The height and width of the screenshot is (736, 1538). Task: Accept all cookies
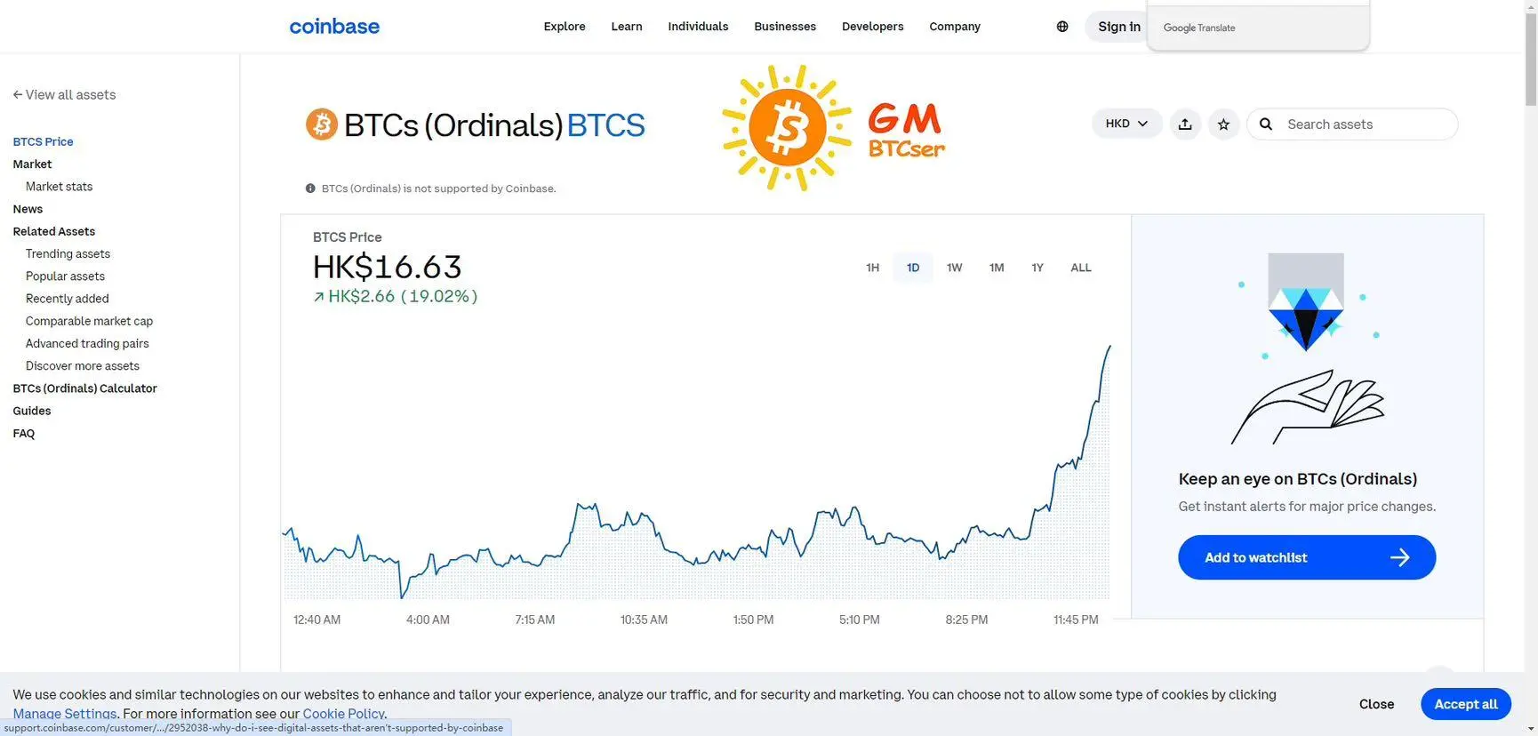click(1466, 704)
